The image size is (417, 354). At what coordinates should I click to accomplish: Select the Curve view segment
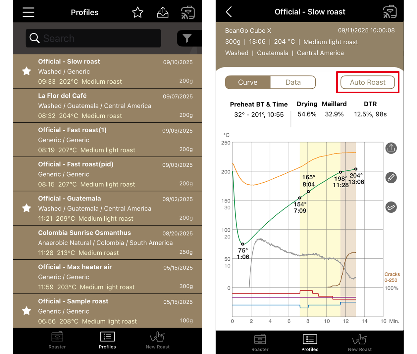click(x=248, y=82)
